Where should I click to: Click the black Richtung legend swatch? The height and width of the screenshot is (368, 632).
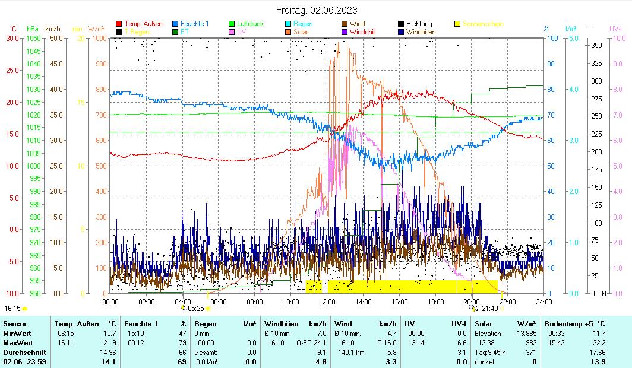(401, 24)
